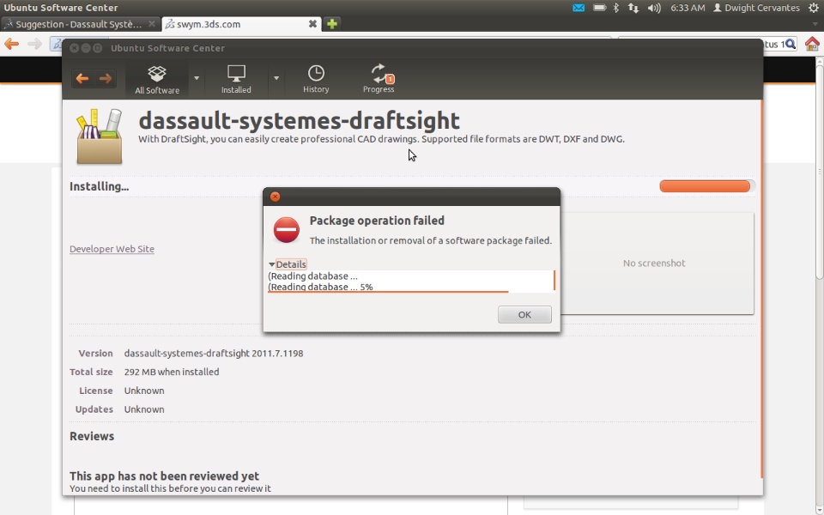This screenshot has width=824, height=515.
Task: Open the battery indicator
Action: (600, 8)
